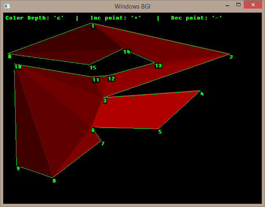Screen dimensions: 265x207
Task: Click the "Dec point: '-'" hint text
Action: click(197, 18)
